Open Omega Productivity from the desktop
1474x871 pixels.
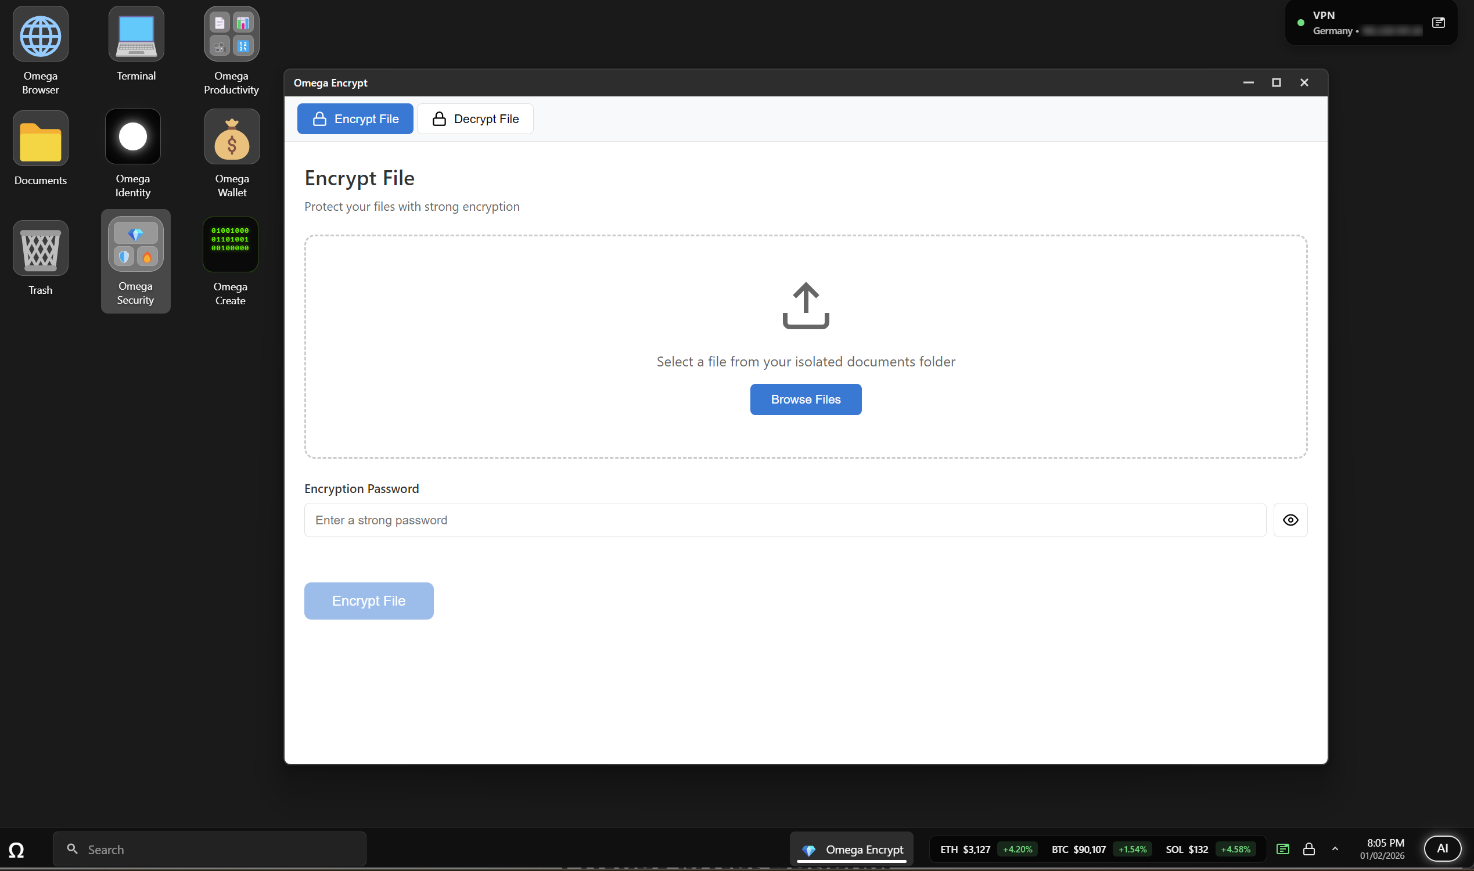[231, 34]
